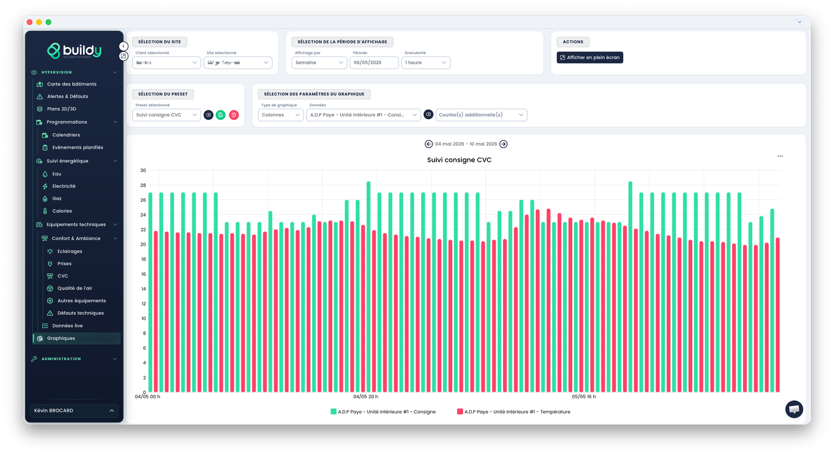Toggle the Consigne series in legend
The height and width of the screenshot is (455, 834).
[x=383, y=412]
